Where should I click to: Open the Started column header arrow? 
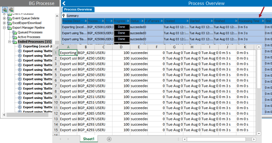[212, 21]
